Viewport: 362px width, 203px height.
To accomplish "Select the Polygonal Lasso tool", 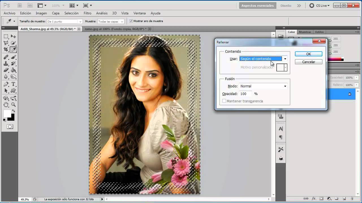I will click(x=6, y=43).
